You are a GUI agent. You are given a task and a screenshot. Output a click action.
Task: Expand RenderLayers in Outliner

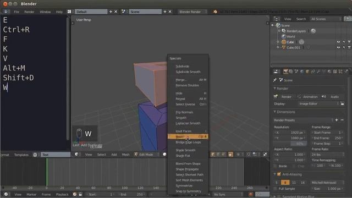pos(279,31)
